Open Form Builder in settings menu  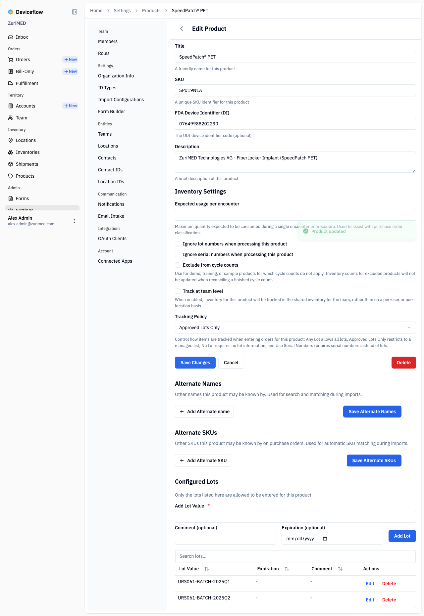coord(111,111)
